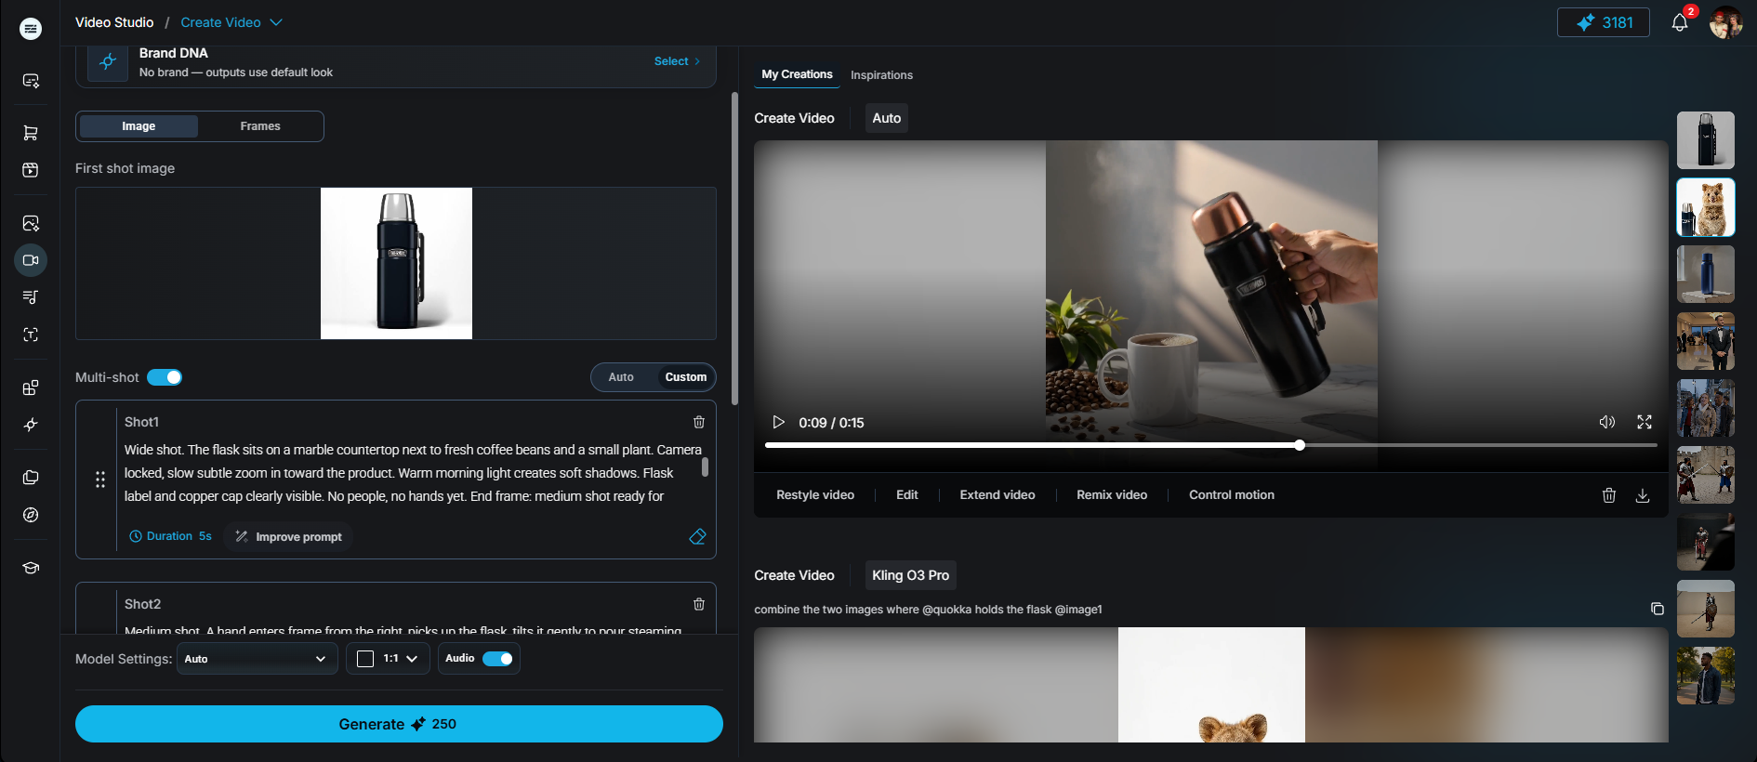Seek using the video progress slider
Viewport: 1757px width, 762px height.
1210,445
